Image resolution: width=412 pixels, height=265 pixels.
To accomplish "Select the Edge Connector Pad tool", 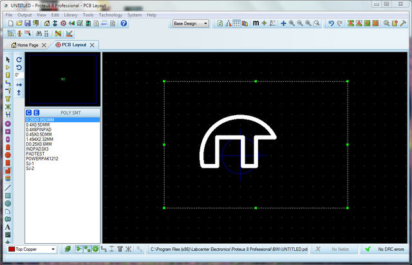I will pos(8,147).
